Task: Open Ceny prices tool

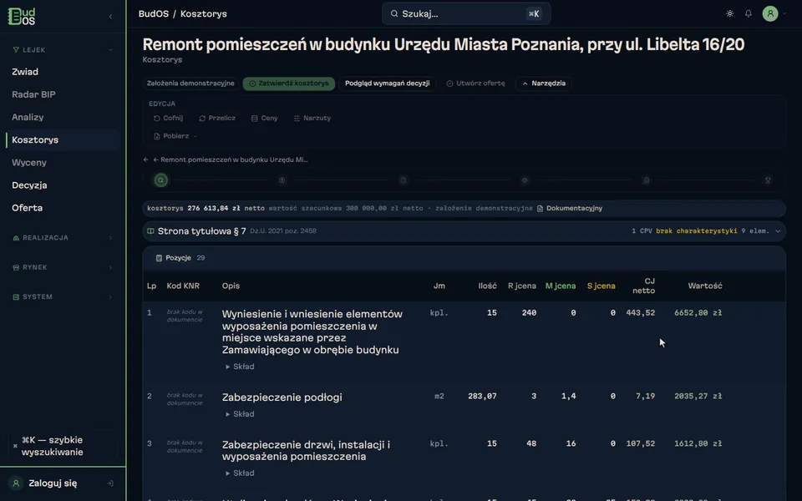Action: pos(265,118)
